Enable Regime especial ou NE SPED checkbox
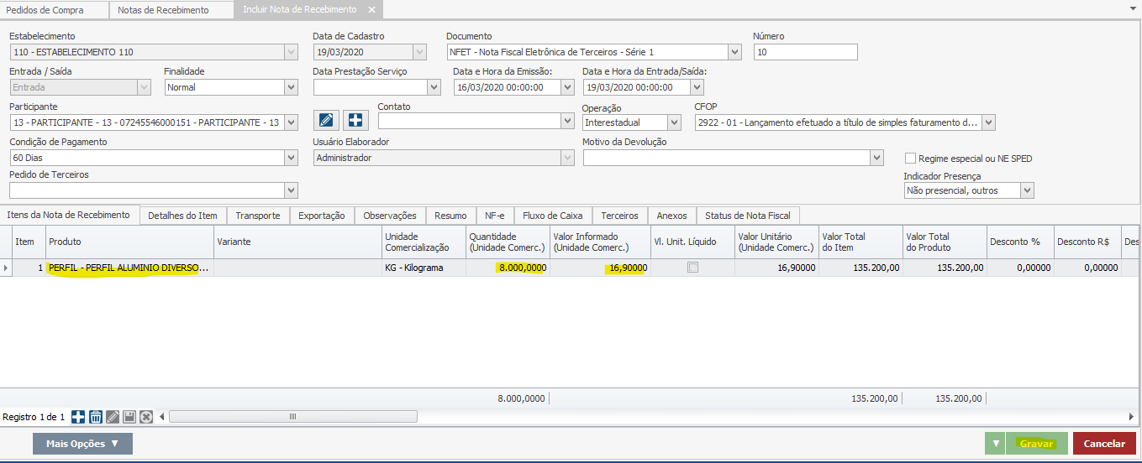The image size is (1142, 463). point(910,159)
